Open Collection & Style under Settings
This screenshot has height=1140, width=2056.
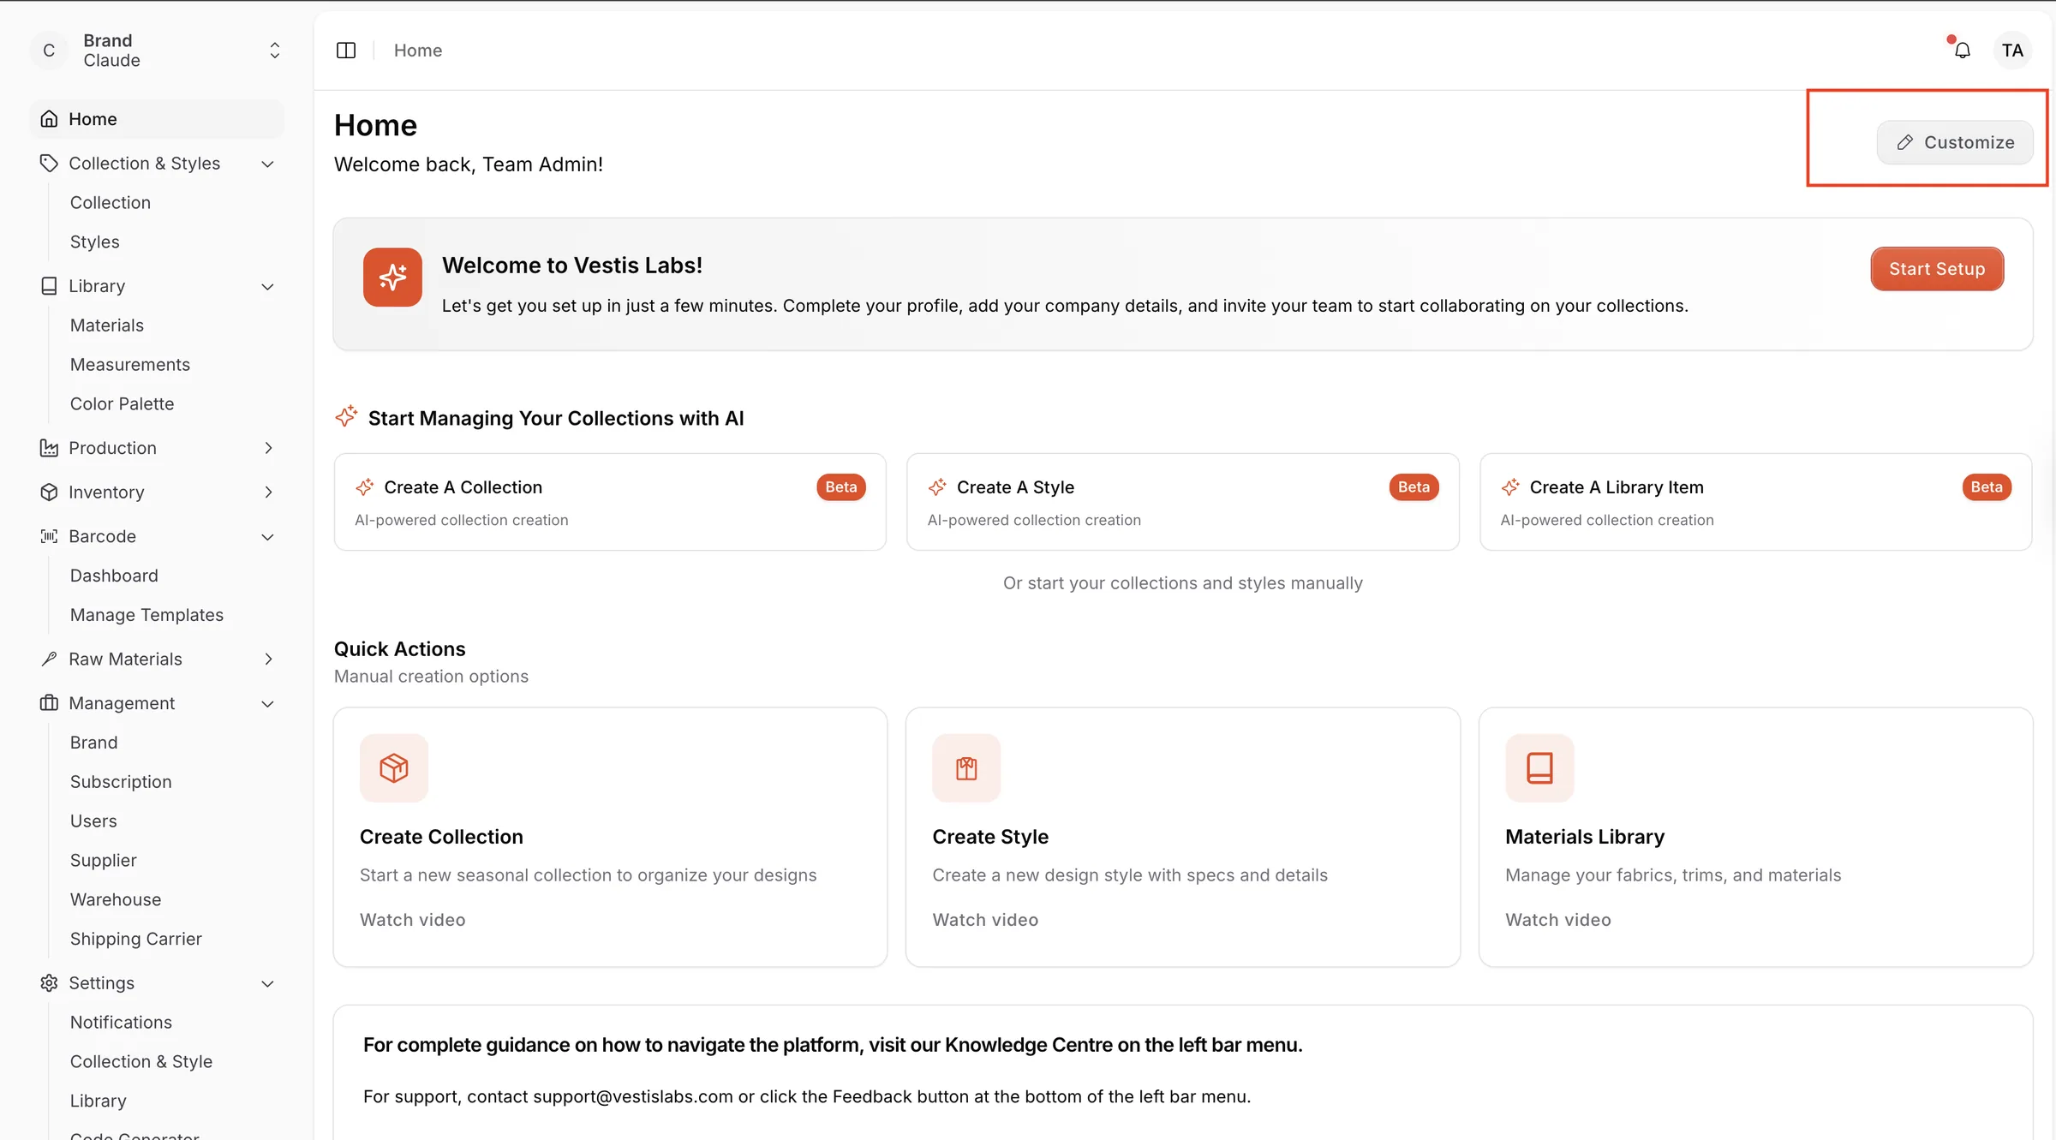(x=141, y=1062)
